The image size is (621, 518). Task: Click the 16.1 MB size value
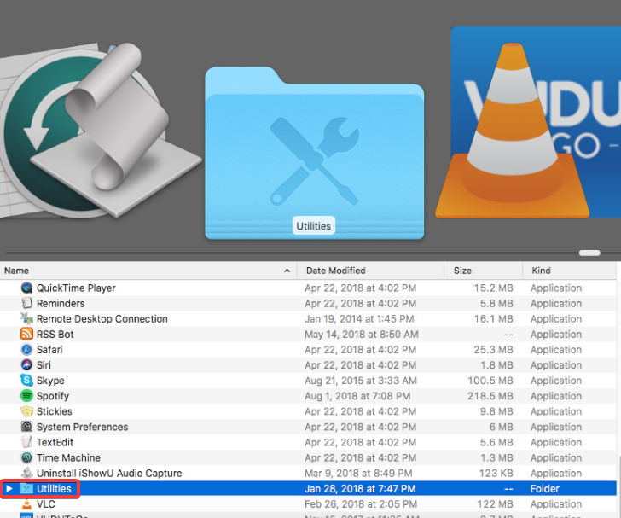[493, 319]
